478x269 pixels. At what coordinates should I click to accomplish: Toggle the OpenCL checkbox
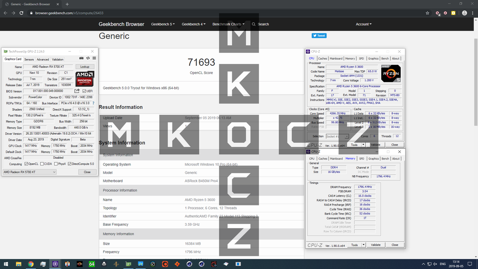(26, 164)
